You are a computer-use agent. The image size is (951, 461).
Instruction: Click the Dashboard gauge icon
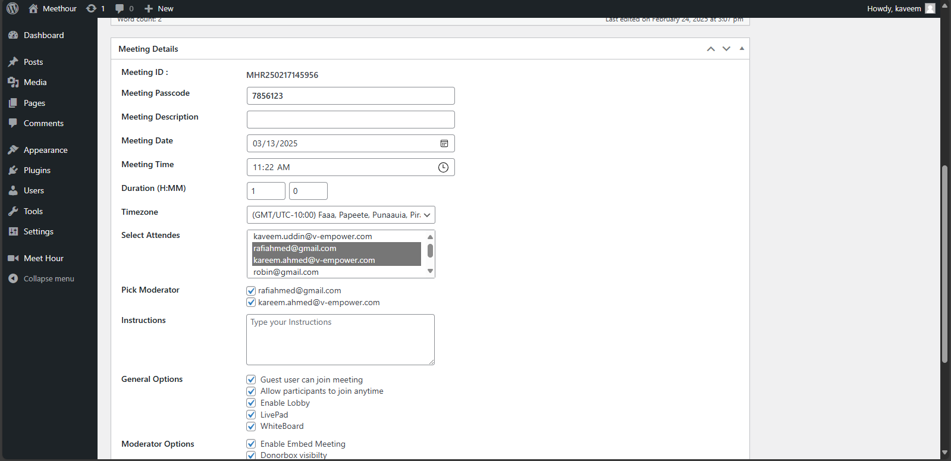[13, 35]
